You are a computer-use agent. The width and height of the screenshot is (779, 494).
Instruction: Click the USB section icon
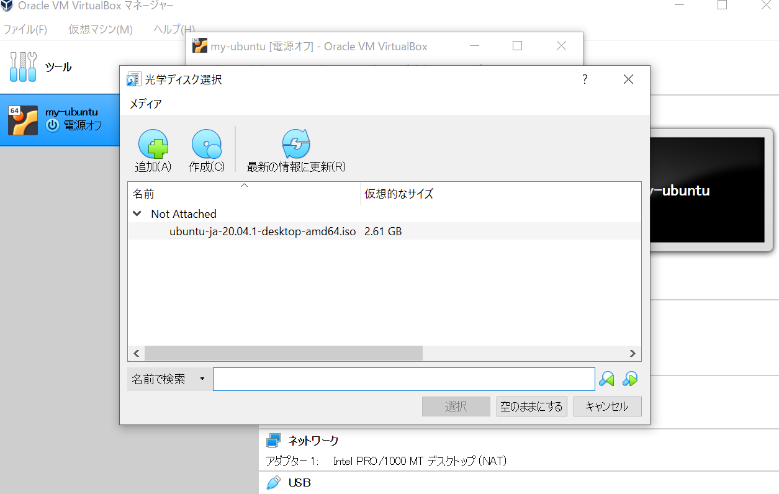tap(273, 483)
